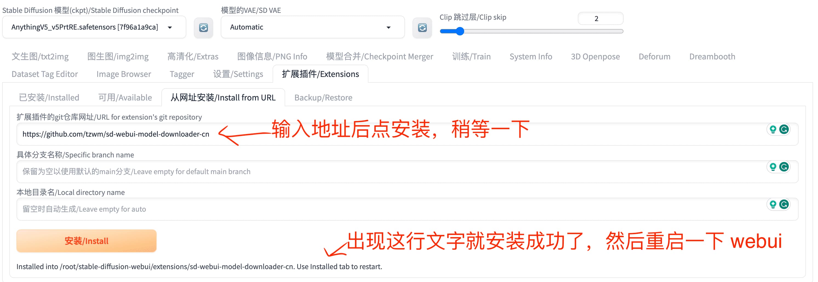Screen dimensions: 818x282
Task: Click Grammarly icon in the URL field
Action: coord(784,129)
